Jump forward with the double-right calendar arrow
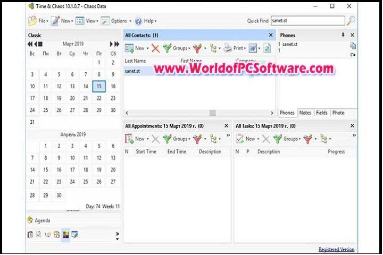The height and width of the screenshot is (255, 383). point(116,44)
